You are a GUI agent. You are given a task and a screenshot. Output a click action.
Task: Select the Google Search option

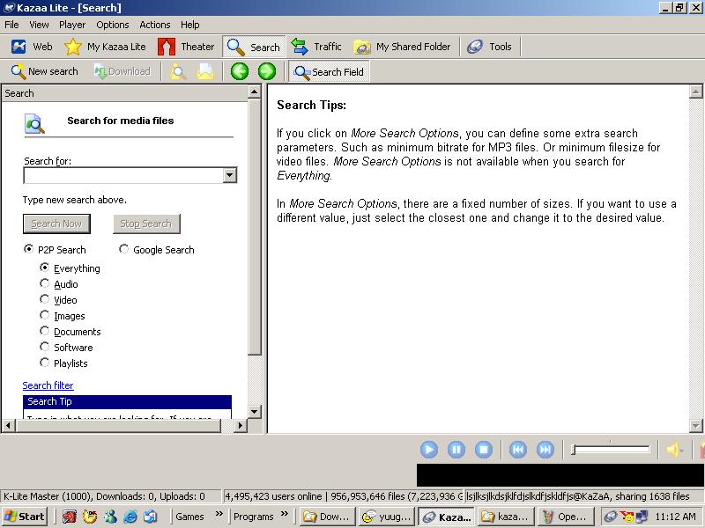[x=124, y=249]
